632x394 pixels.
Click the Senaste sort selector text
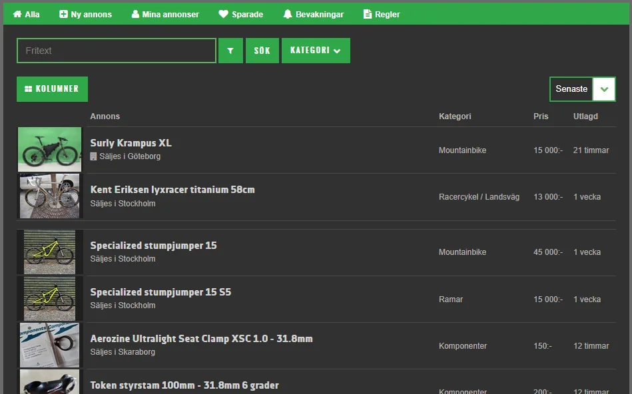(x=571, y=89)
